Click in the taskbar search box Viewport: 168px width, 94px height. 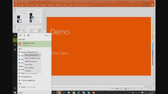coord(34,93)
